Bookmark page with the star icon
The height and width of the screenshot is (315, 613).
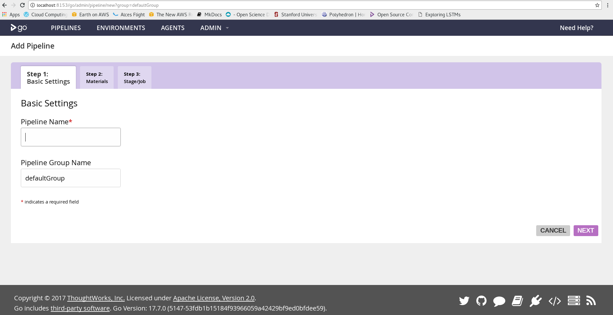pyautogui.click(x=597, y=5)
